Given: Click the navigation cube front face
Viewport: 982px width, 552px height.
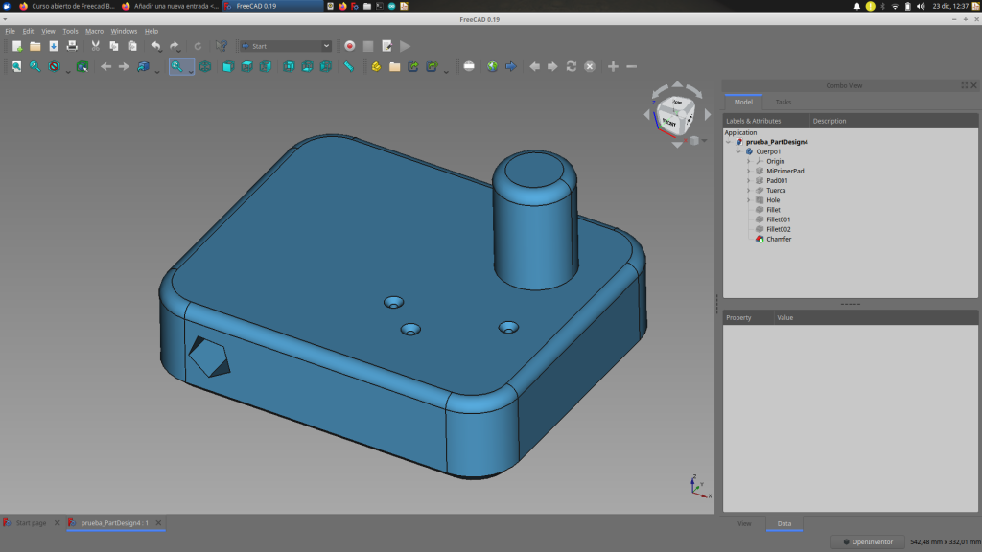Looking at the screenshot, I should click(669, 123).
